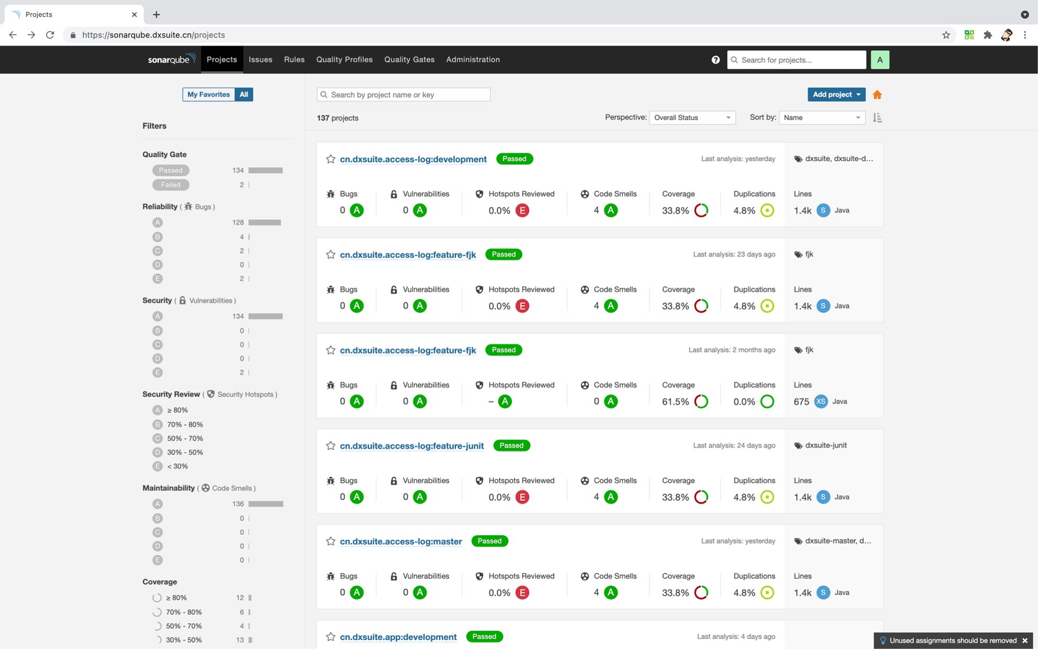Filter Security Review by 50% - 70%
This screenshot has height=650, width=1039.
pos(178,439)
